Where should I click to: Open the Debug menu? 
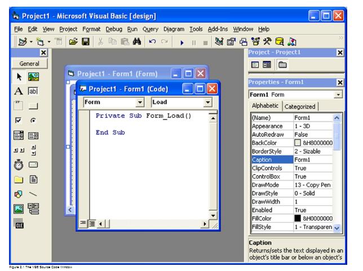click(114, 29)
